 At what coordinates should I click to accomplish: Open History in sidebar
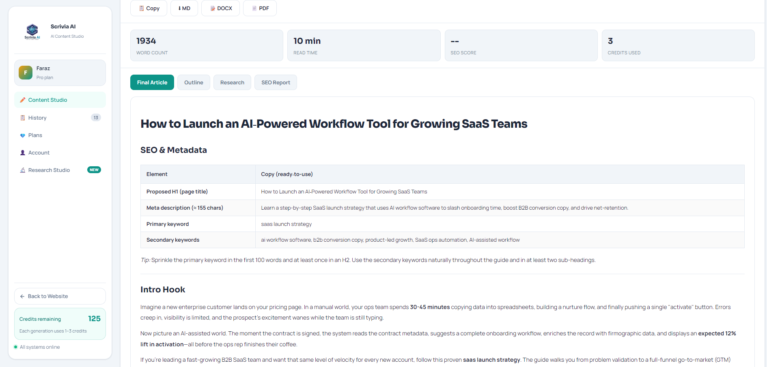(60, 118)
